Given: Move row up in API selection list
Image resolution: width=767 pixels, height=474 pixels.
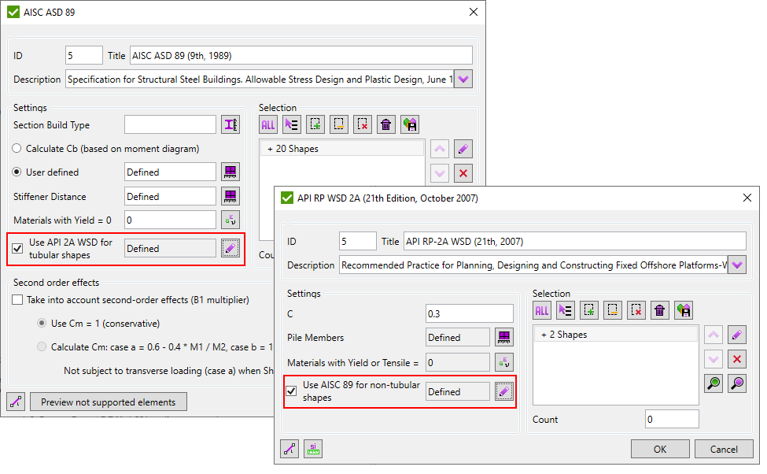Looking at the screenshot, I should (714, 335).
